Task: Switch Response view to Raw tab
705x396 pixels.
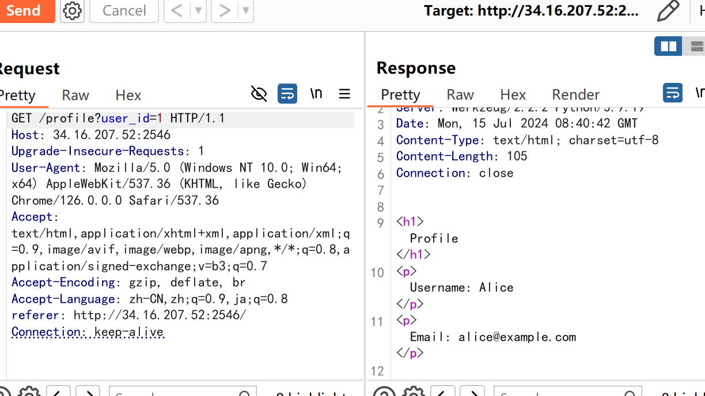Action: tap(460, 94)
